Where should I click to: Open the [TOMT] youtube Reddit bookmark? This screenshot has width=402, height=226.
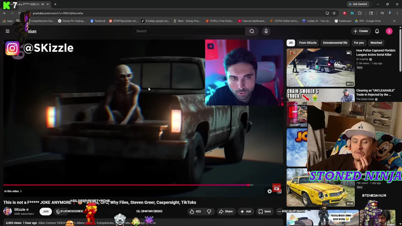[x=123, y=21]
